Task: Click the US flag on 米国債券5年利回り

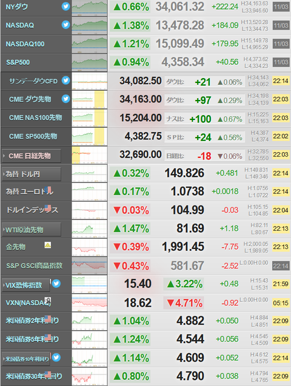Action: coord(48,338)
